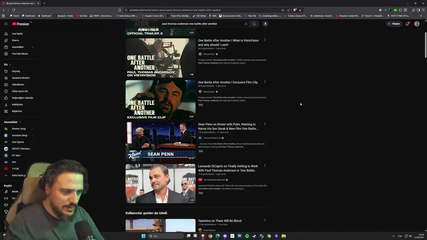Open the Oluştur create button
Image resolution: width=427 pixels, height=240 pixels.
[394, 24]
